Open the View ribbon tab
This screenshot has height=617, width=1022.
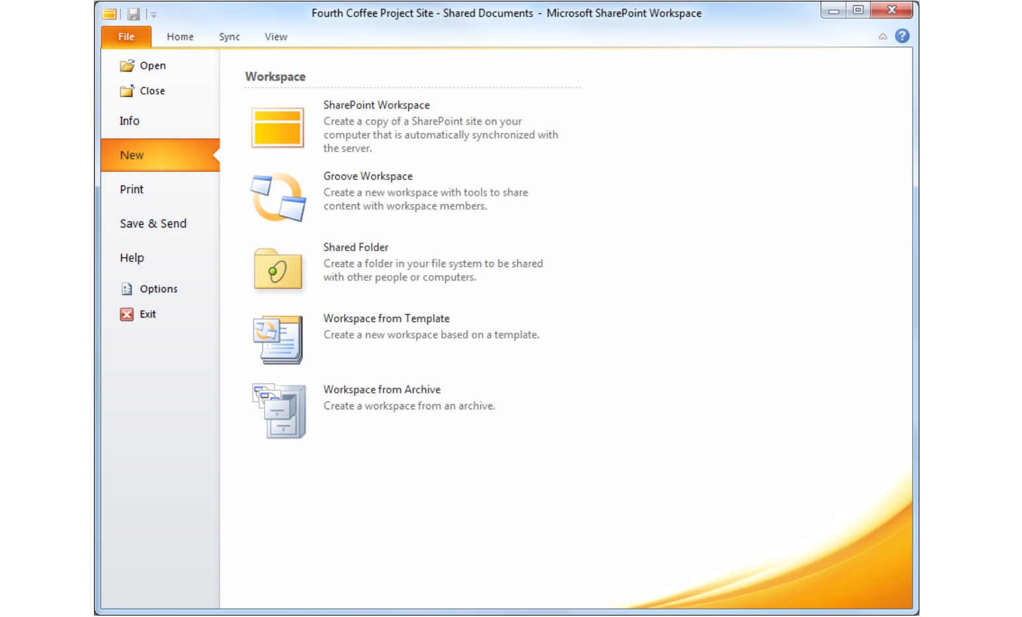(x=276, y=36)
